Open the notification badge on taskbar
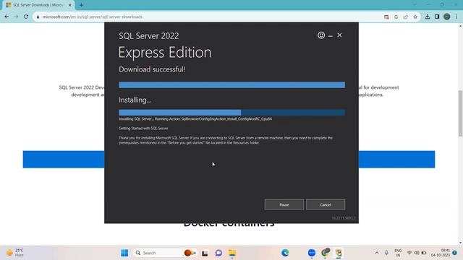 click(x=455, y=253)
